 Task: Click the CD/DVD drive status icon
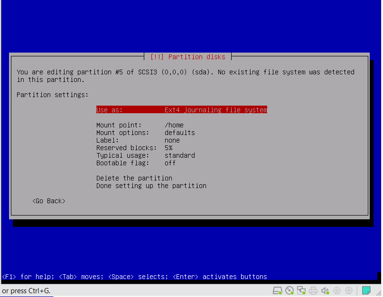click(x=290, y=290)
